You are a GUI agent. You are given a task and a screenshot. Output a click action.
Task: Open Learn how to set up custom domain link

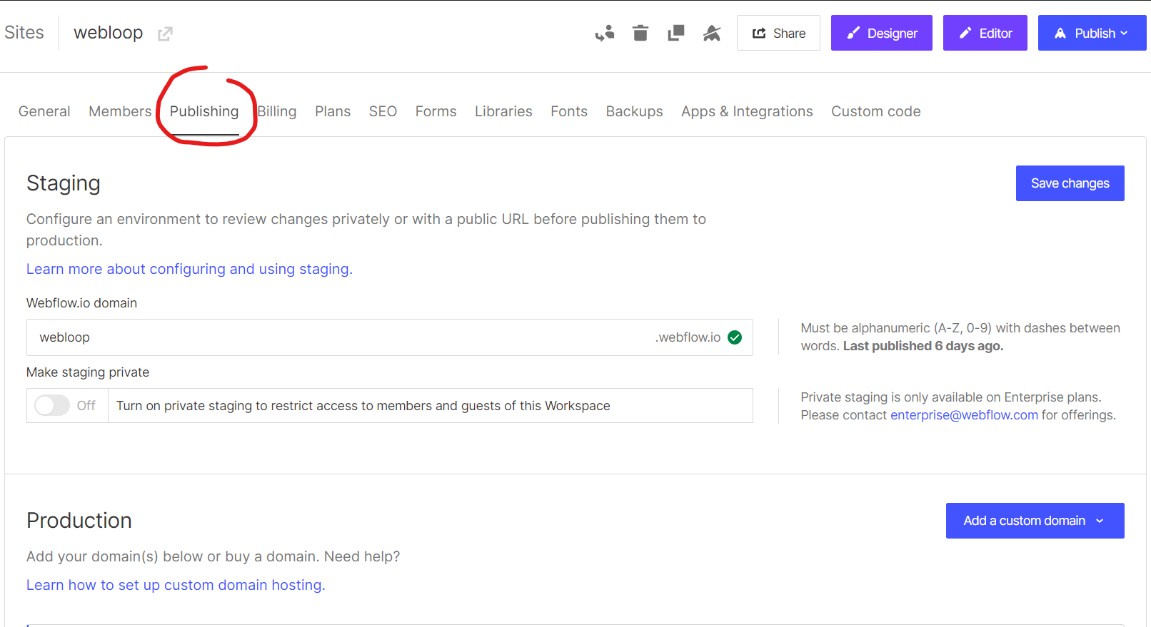tap(176, 585)
